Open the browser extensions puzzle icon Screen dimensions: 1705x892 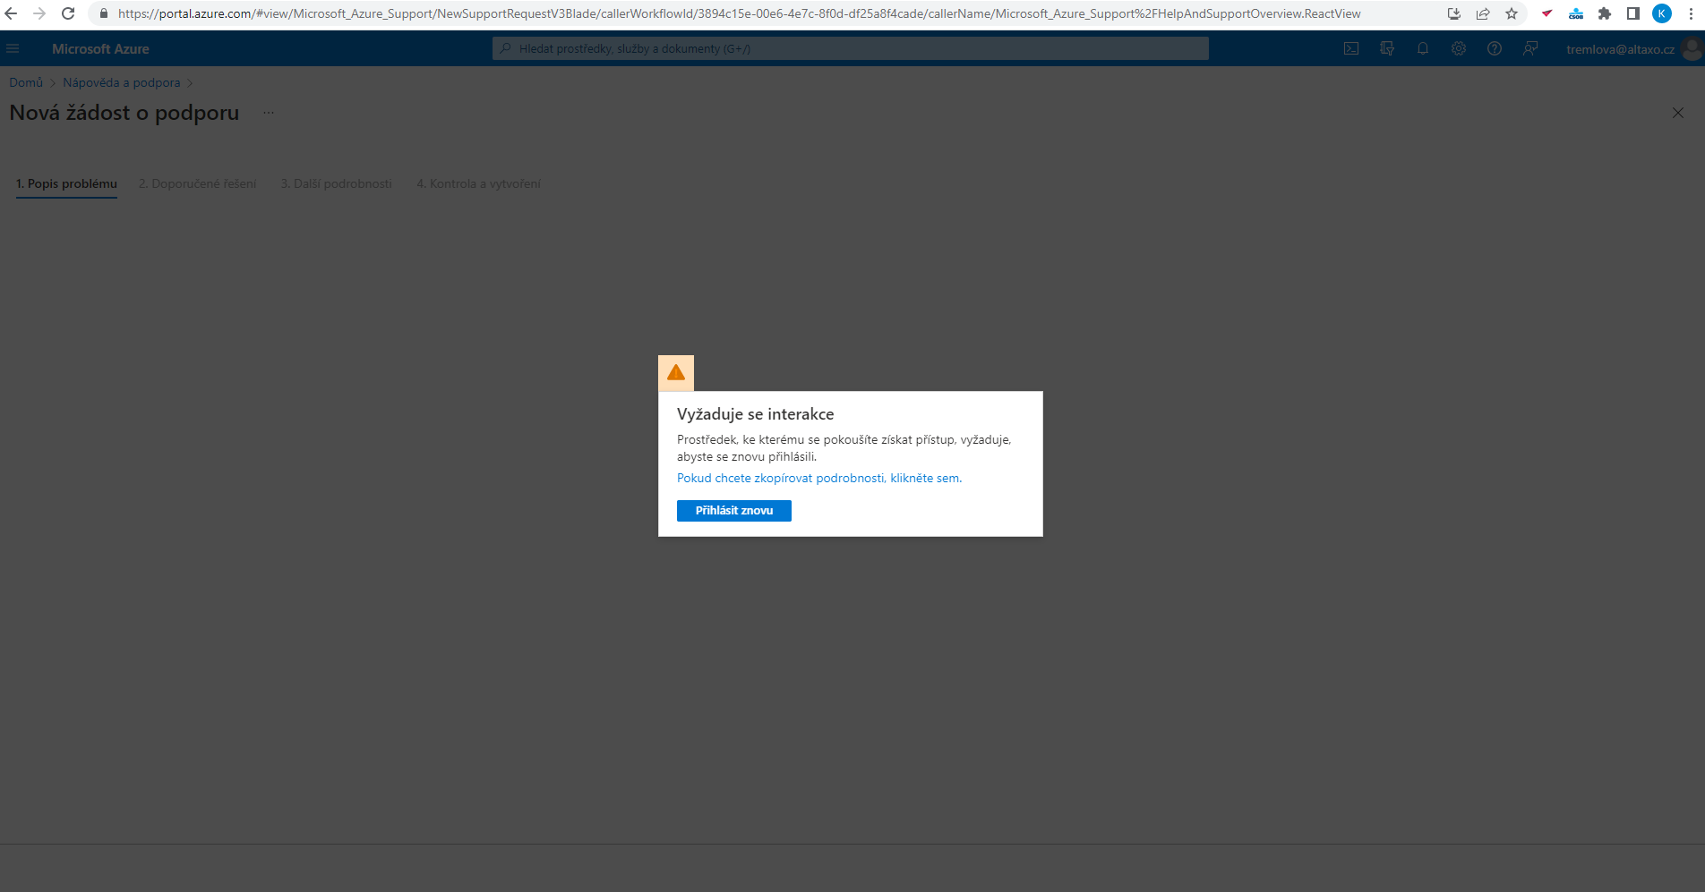tap(1604, 13)
